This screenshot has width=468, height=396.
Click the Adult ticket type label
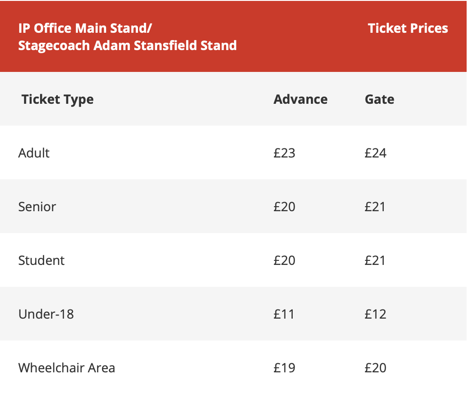tap(34, 153)
